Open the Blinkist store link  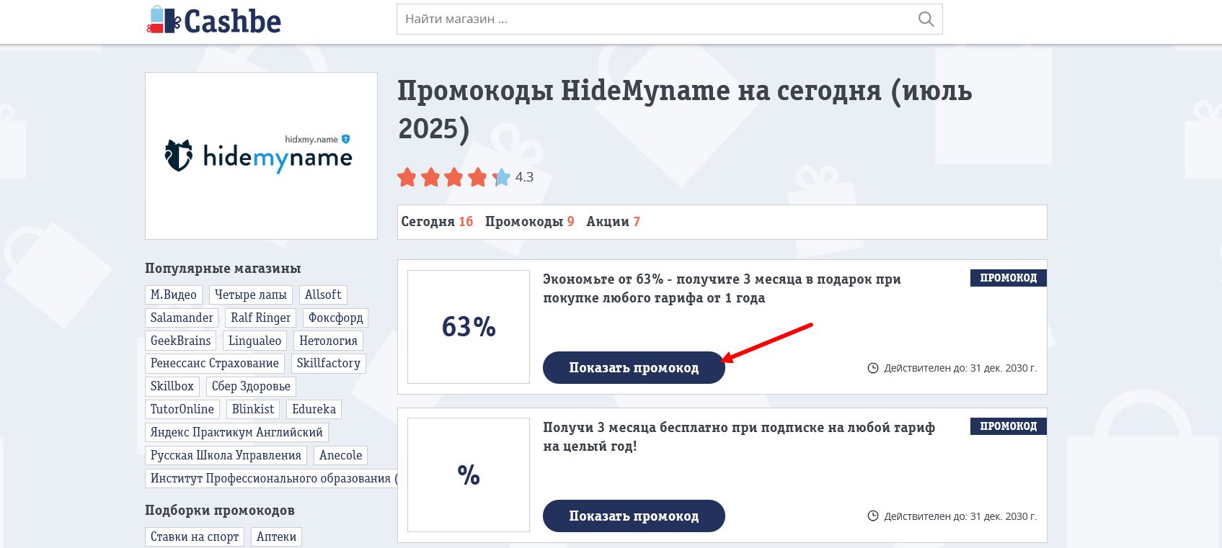point(253,410)
